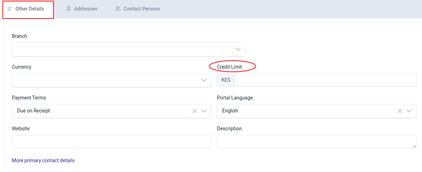
Task: Click into the Website text field
Action: tap(111, 142)
